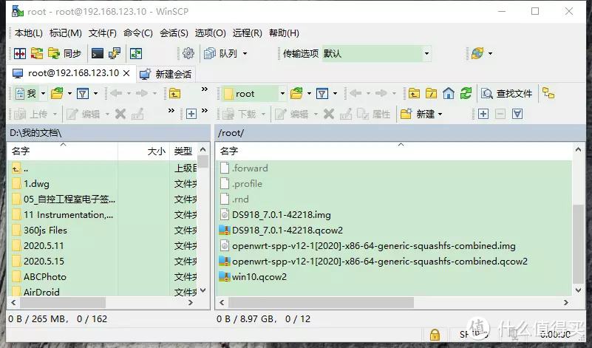Open the 会话(S) menu
This screenshot has width=592, height=348.
pos(174,33)
